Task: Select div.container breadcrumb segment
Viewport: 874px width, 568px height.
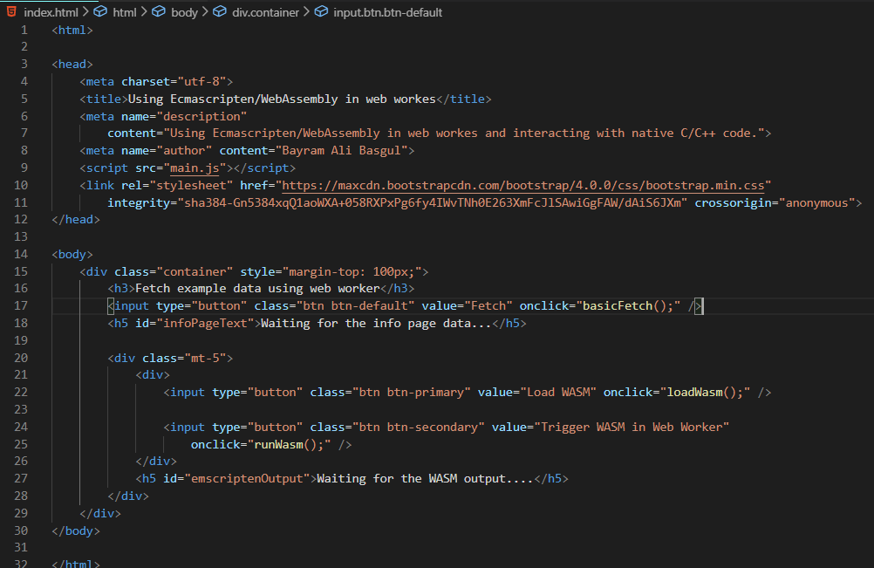Action: (265, 12)
